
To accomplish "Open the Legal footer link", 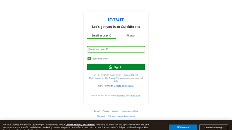I will pos(97,111).
